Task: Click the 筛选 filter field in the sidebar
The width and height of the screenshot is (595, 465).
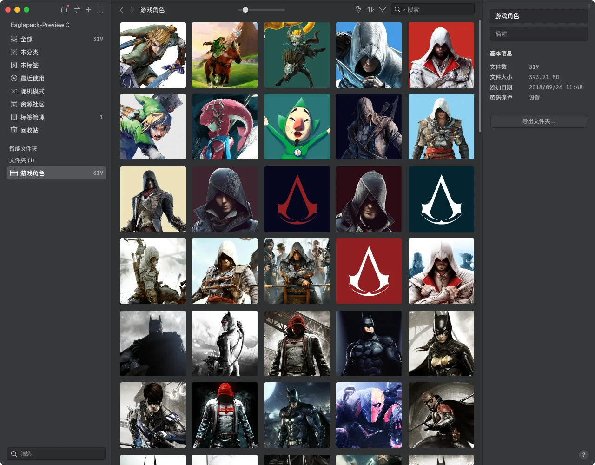Action: click(x=57, y=453)
